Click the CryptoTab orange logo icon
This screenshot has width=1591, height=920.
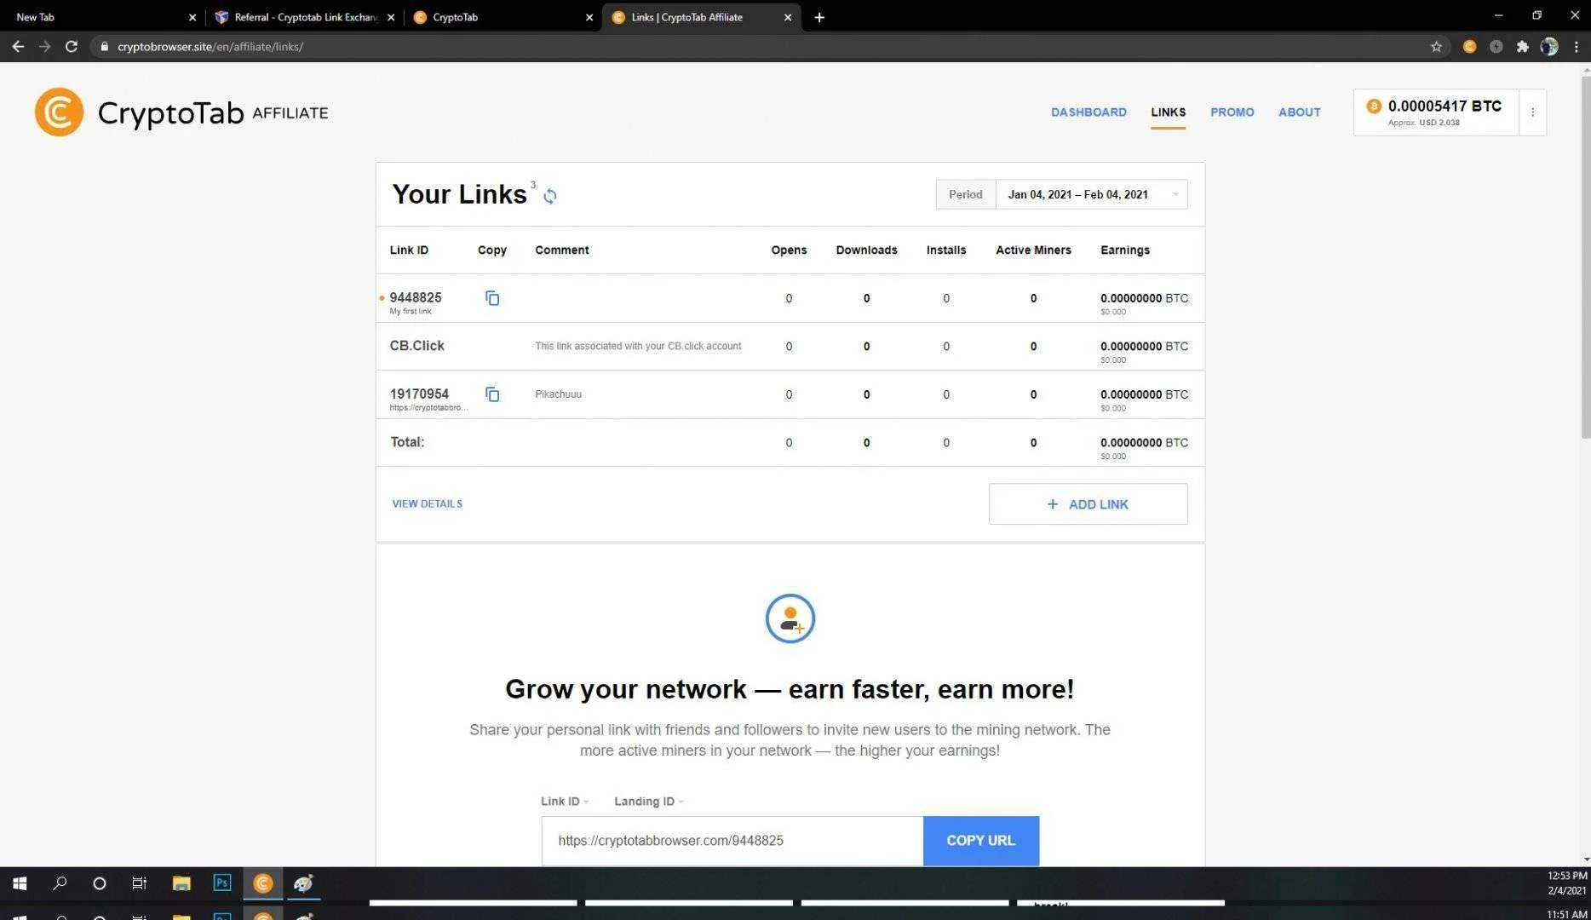[x=59, y=112]
